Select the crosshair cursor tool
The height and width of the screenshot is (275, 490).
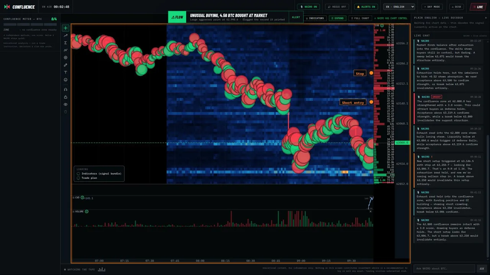tap(65, 28)
